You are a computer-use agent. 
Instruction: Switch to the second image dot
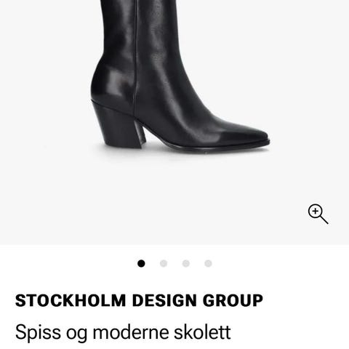pyautogui.click(x=164, y=263)
